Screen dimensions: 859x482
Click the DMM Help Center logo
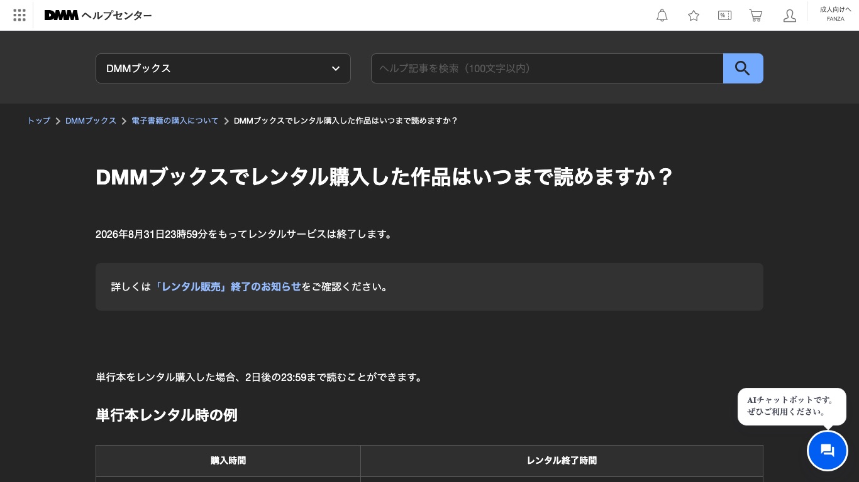[x=98, y=15]
